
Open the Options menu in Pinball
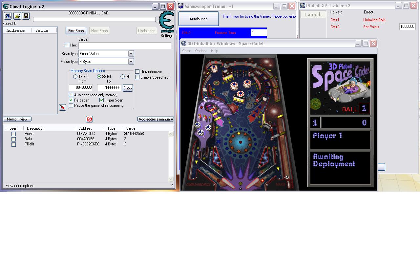tap(201, 51)
